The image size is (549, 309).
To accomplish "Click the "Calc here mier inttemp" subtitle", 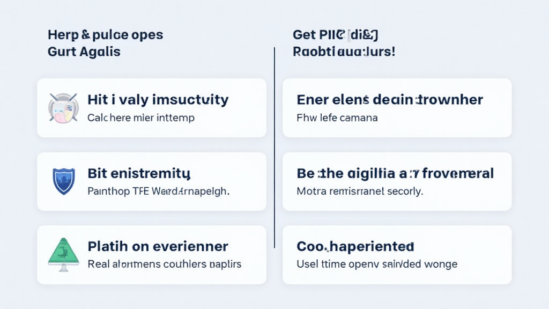I will [140, 117].
